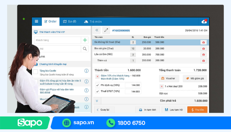Viewport: 231px width, 132px height.
Task: Save draft with Lưu tạm HĐ
Action: [x=174, y=110]
